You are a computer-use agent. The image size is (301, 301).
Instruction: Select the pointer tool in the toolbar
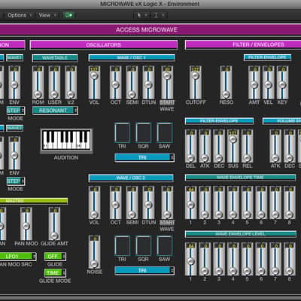click(x=139, y=15)
